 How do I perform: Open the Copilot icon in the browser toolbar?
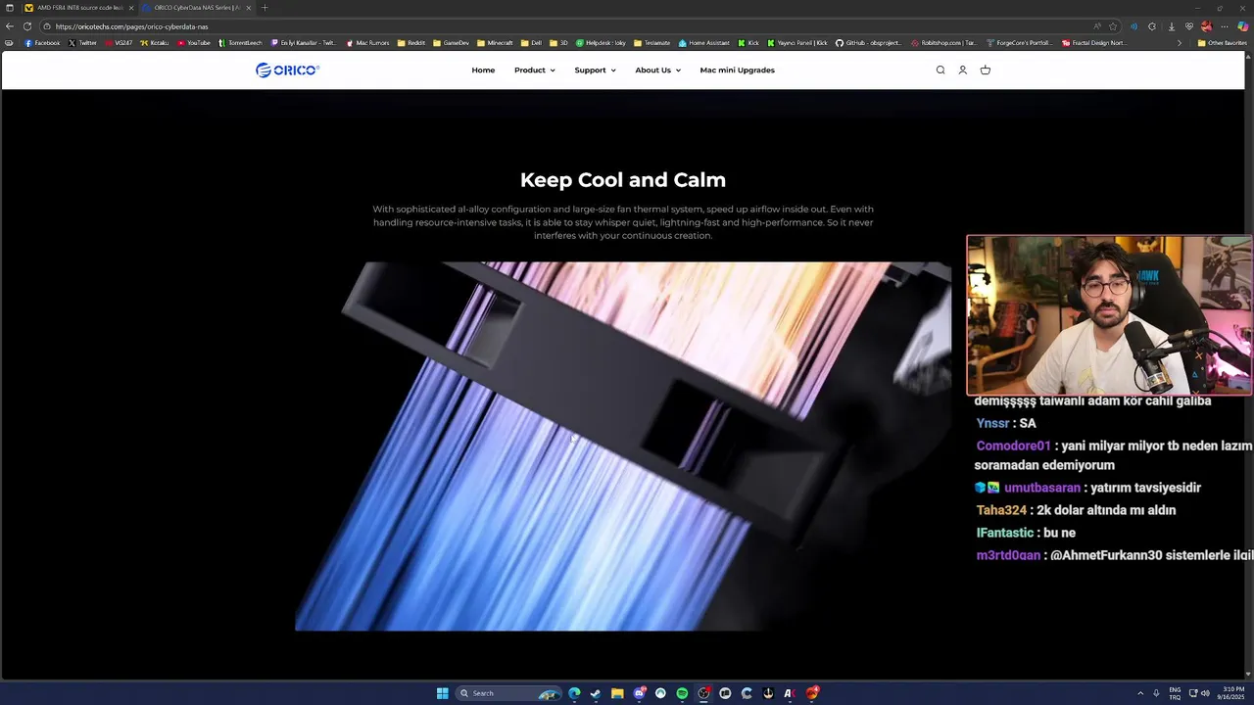tap(1242, 26)
